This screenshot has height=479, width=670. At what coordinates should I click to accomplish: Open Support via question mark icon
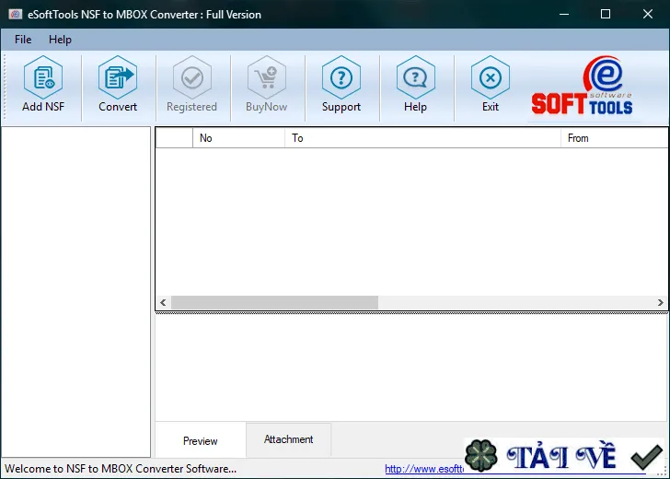point(341,77)
